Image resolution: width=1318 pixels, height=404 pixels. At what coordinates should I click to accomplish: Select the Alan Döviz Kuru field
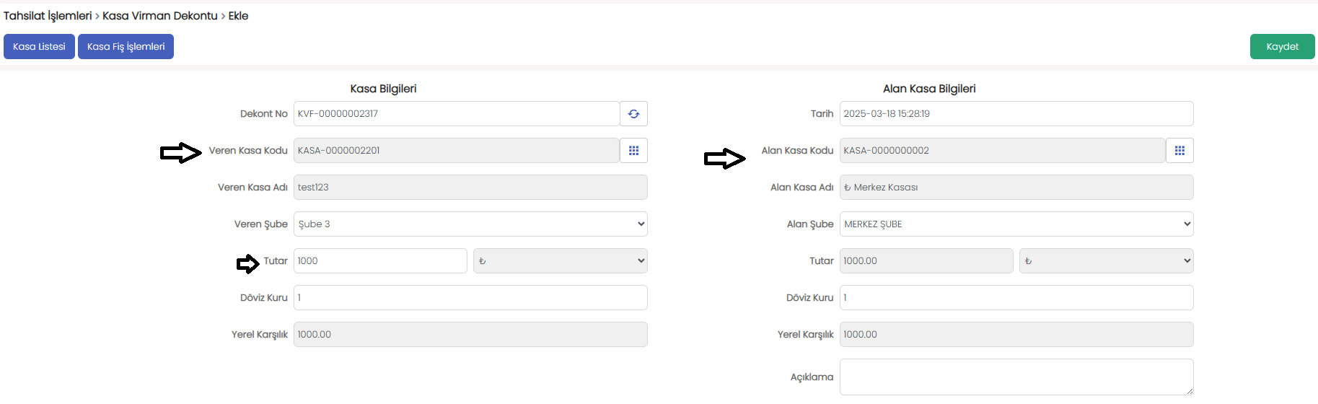(x=1016, y=298)
